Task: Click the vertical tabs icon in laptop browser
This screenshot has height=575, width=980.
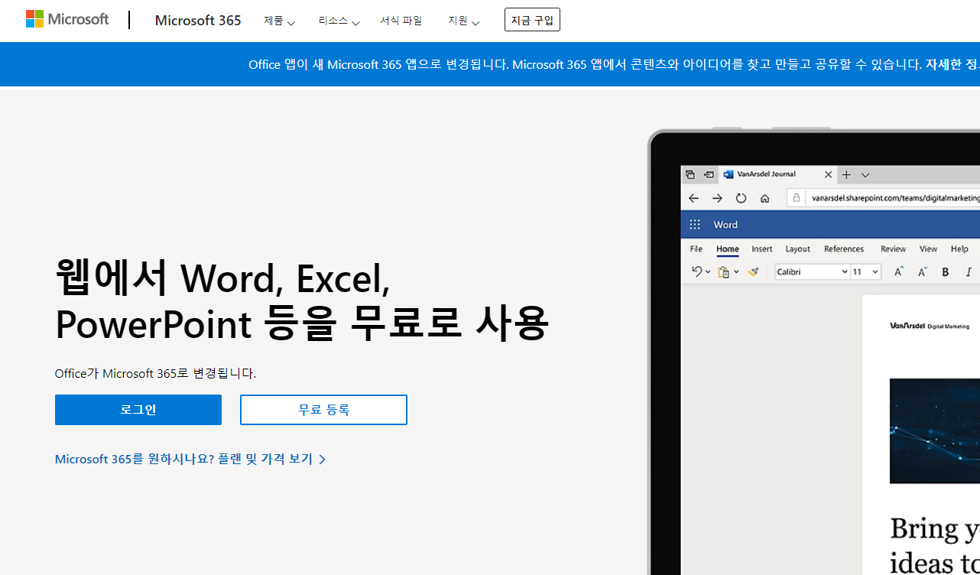Action: [x=708, y=174]
